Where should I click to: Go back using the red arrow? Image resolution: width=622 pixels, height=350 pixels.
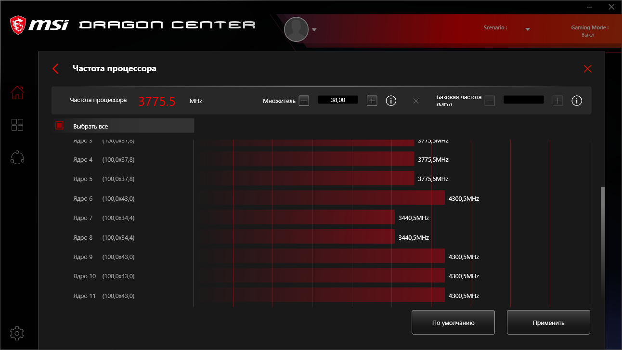[55, 69]
